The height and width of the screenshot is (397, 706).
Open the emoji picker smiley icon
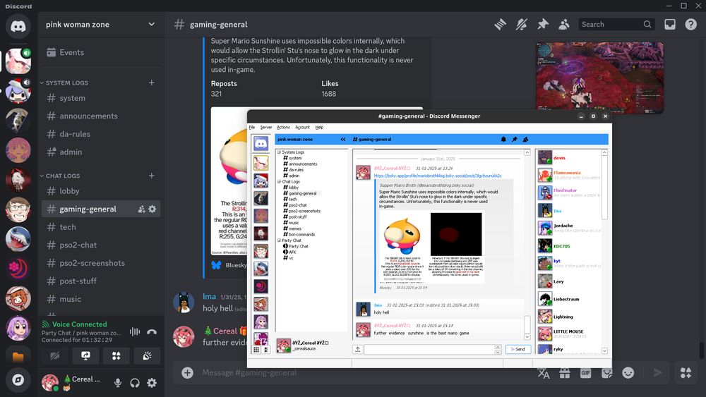[x=628, y=373]
